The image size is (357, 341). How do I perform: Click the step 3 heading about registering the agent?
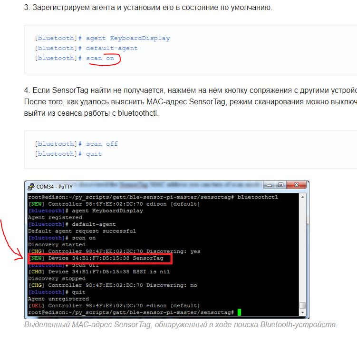click(x=148, y=8)
